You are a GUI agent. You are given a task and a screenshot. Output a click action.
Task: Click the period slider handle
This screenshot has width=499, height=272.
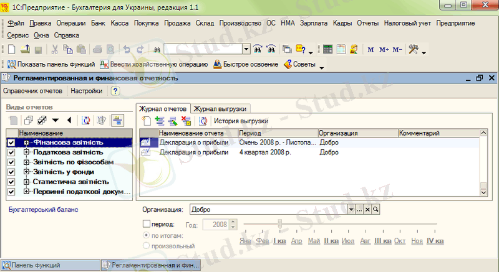281,223
